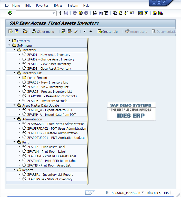Screen dimensions: 181x197
Task: Click the Find Next binoculars icon
Action: coord(106,13)
